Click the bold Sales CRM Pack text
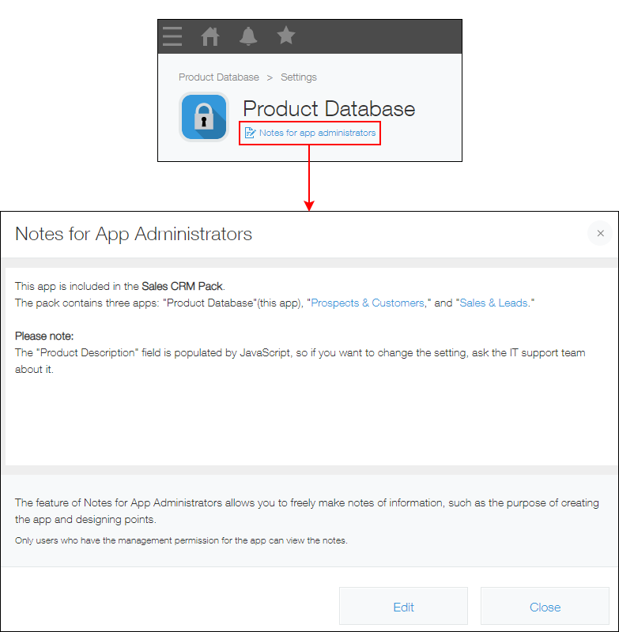 pyautogui.click(x=182, y=286)
